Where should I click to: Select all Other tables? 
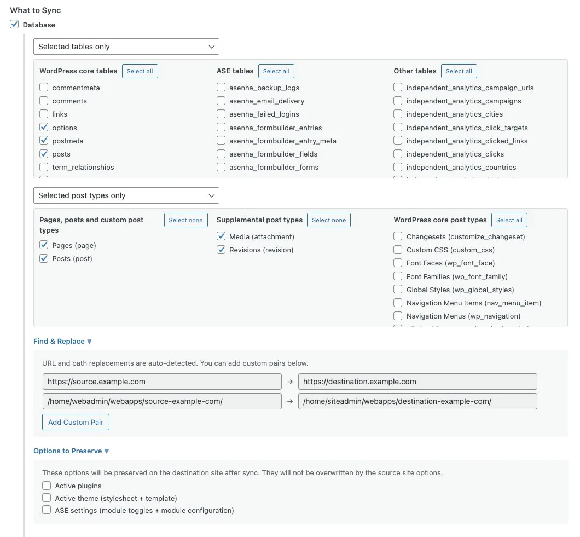coord(459,71)
